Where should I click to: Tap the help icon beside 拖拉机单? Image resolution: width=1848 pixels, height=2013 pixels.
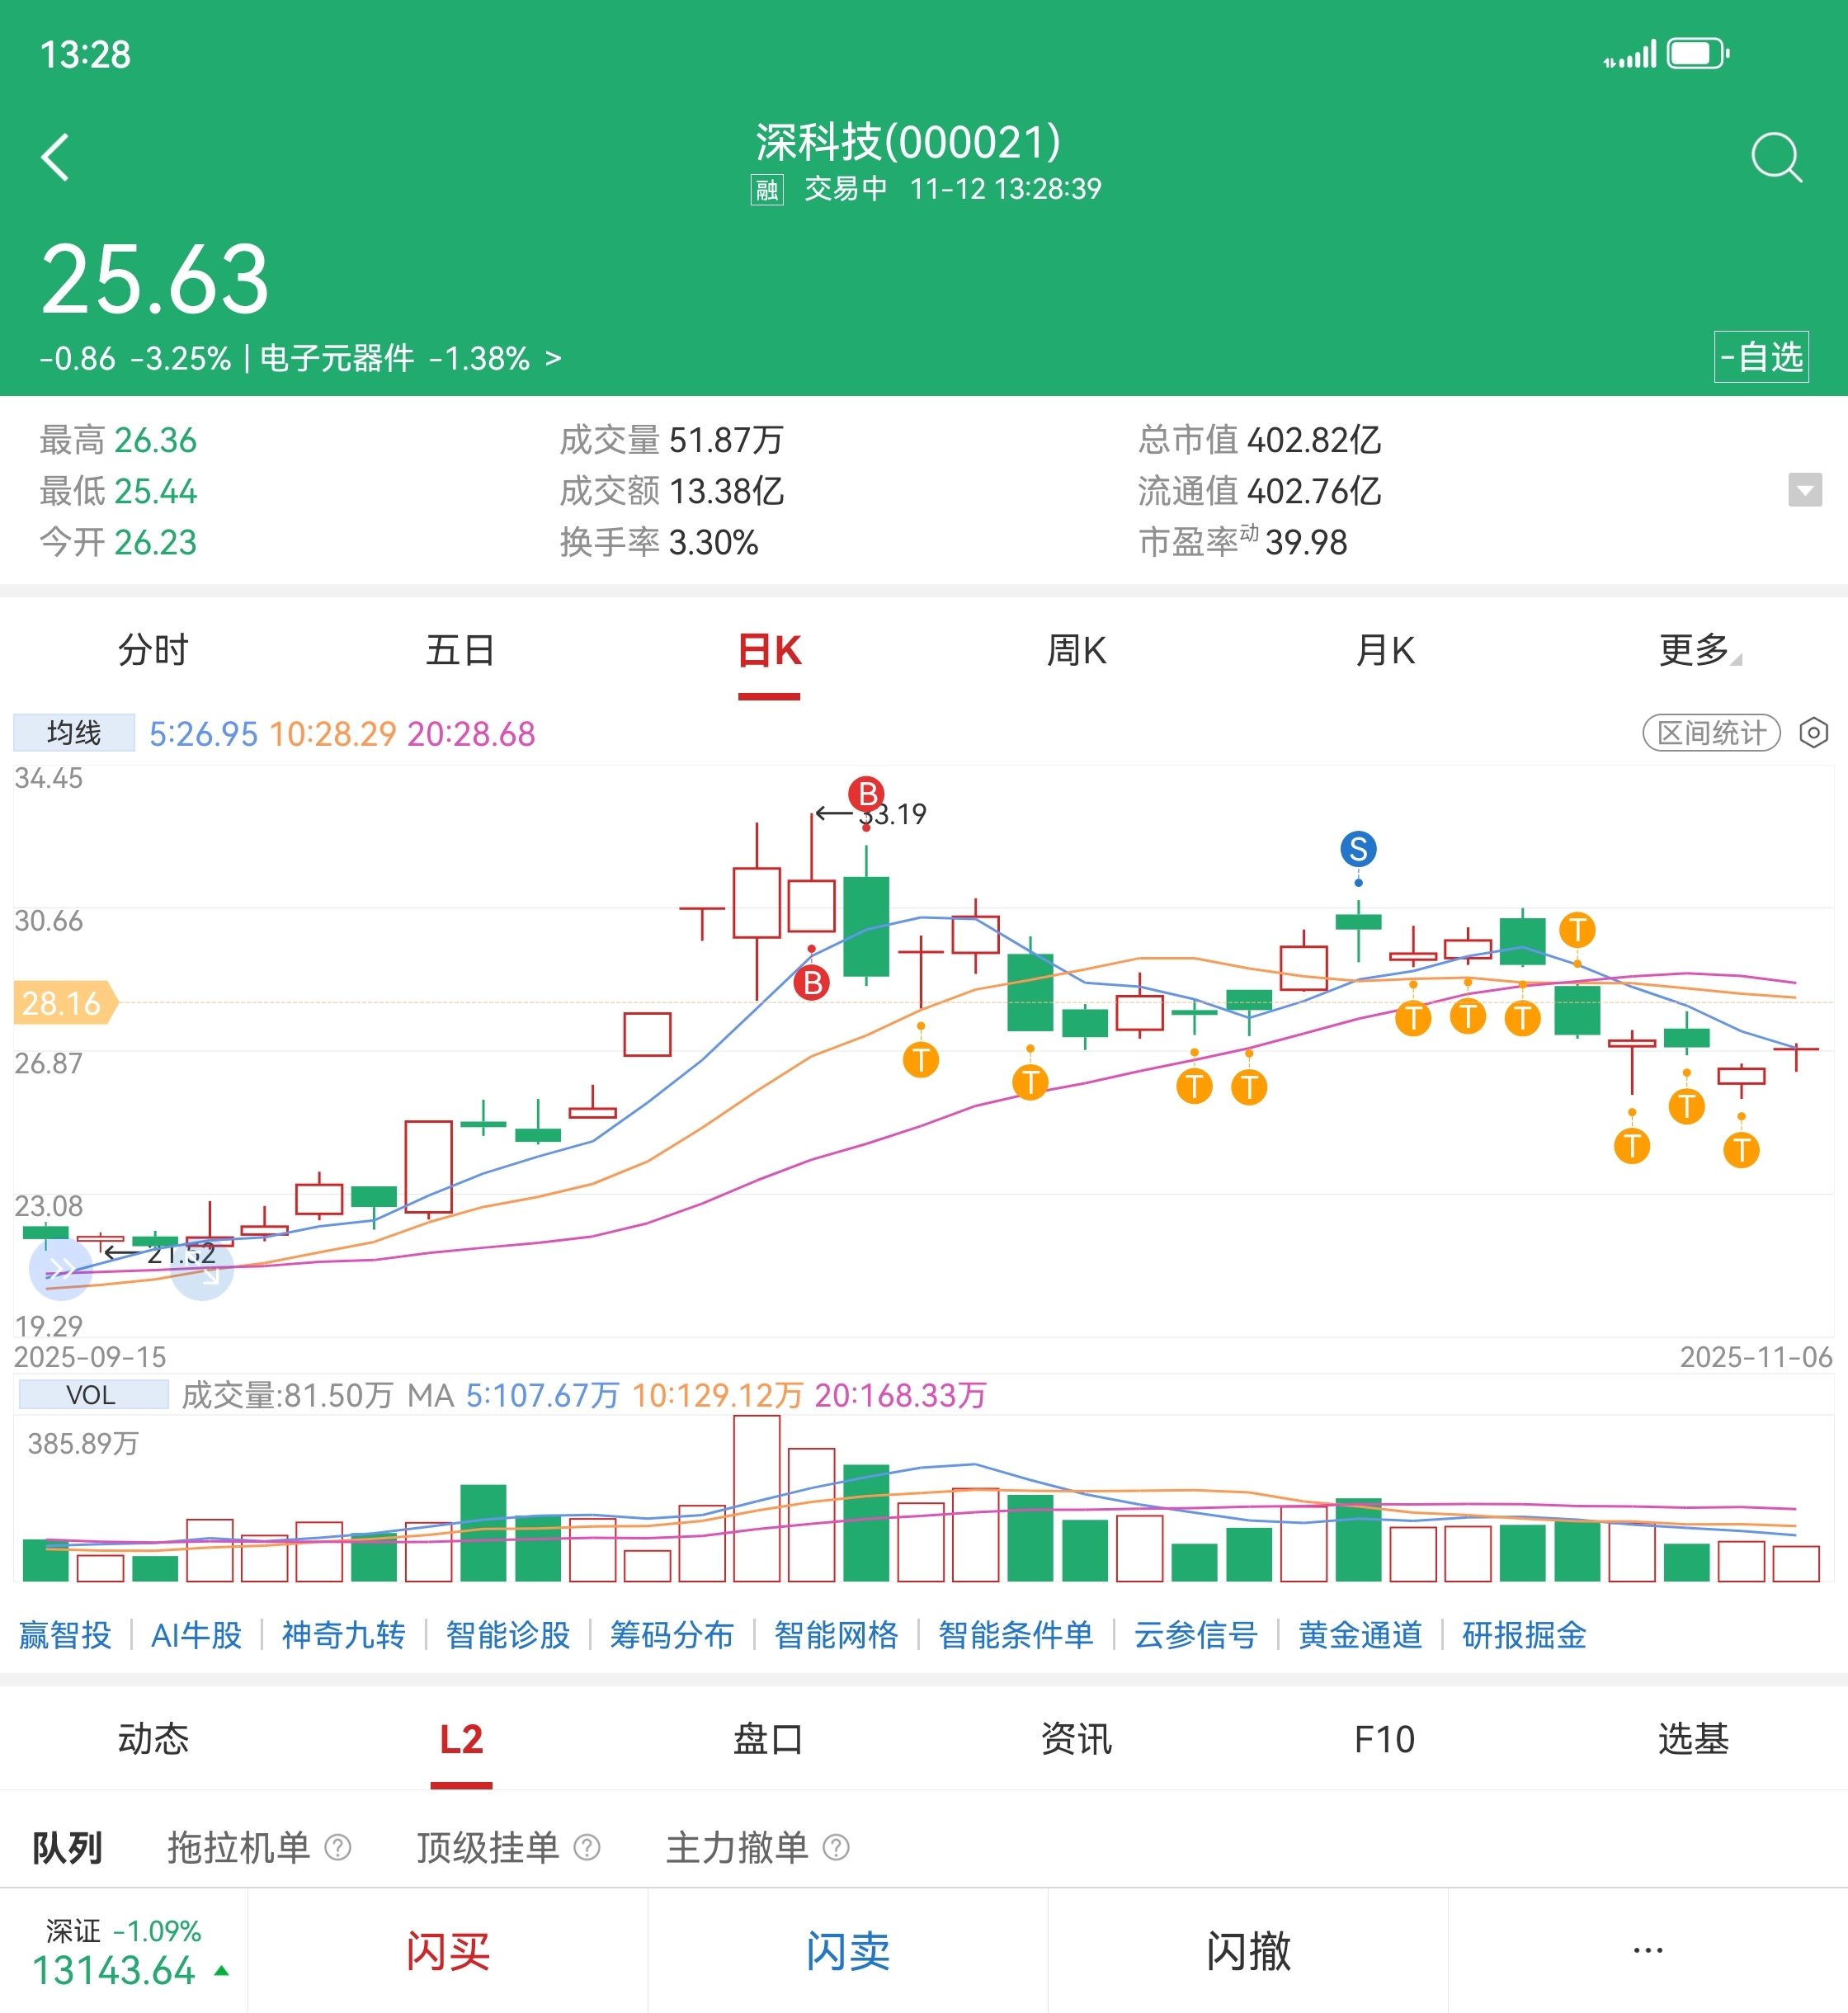[338, 1847]
